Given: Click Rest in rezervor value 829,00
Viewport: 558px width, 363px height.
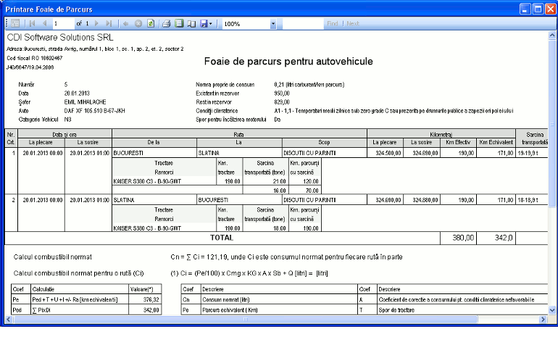Looking at the screenshot, I should (282, 101).
